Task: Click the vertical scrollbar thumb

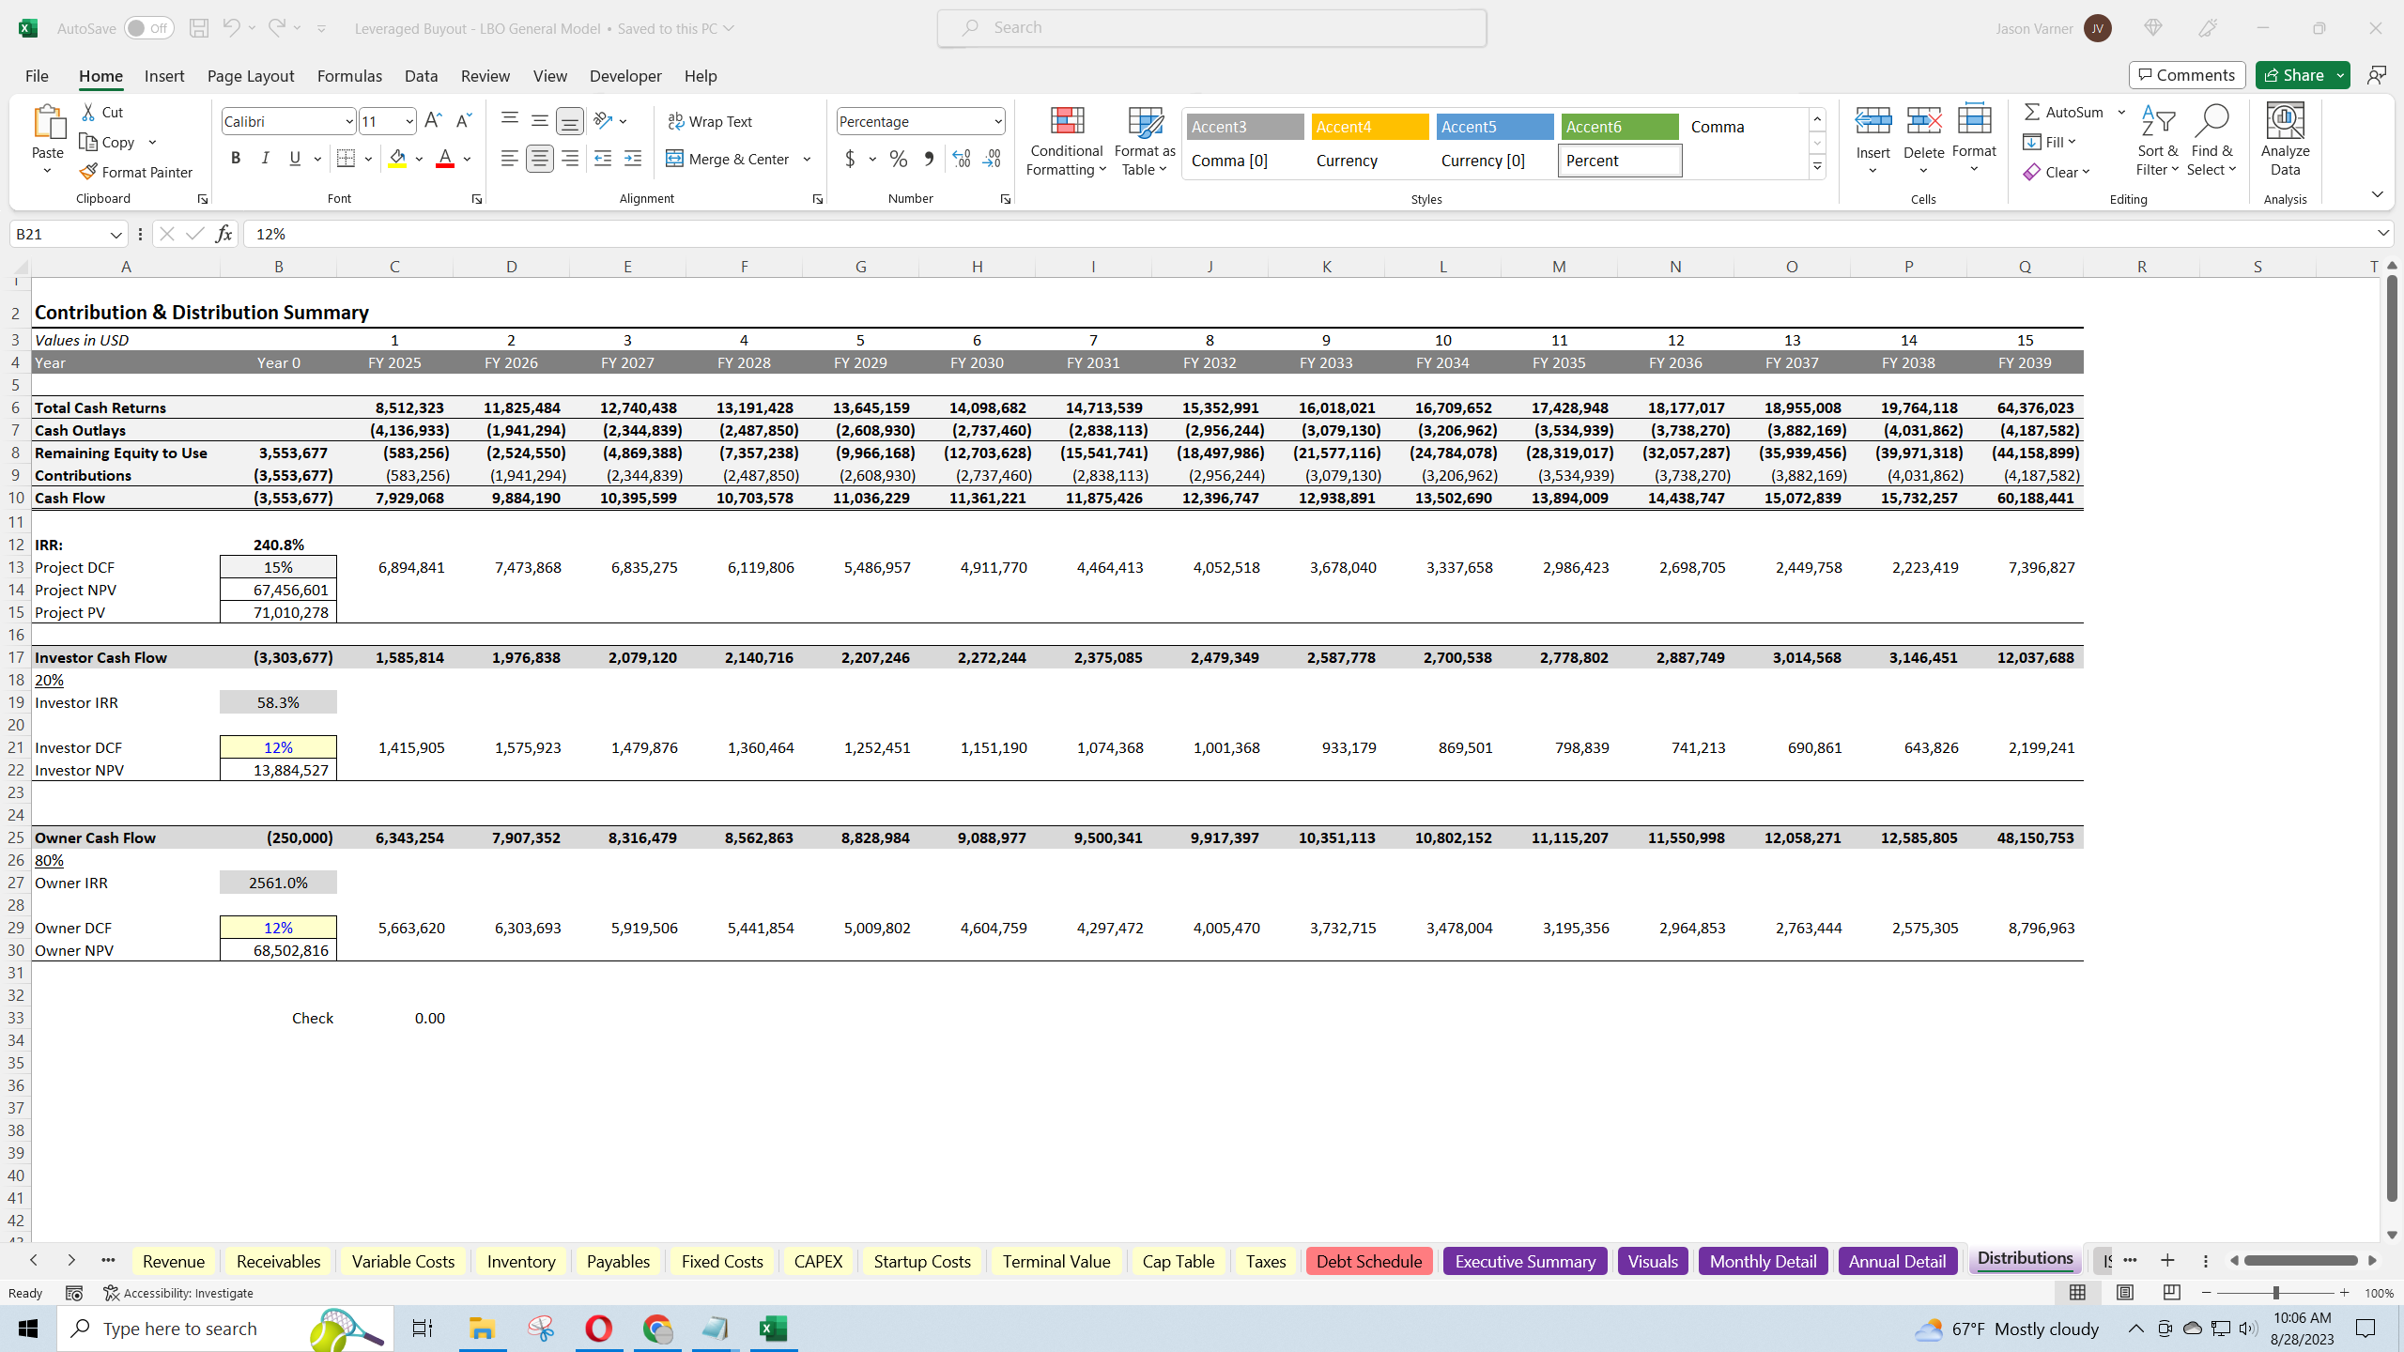Action: [x=2392, y=738]
